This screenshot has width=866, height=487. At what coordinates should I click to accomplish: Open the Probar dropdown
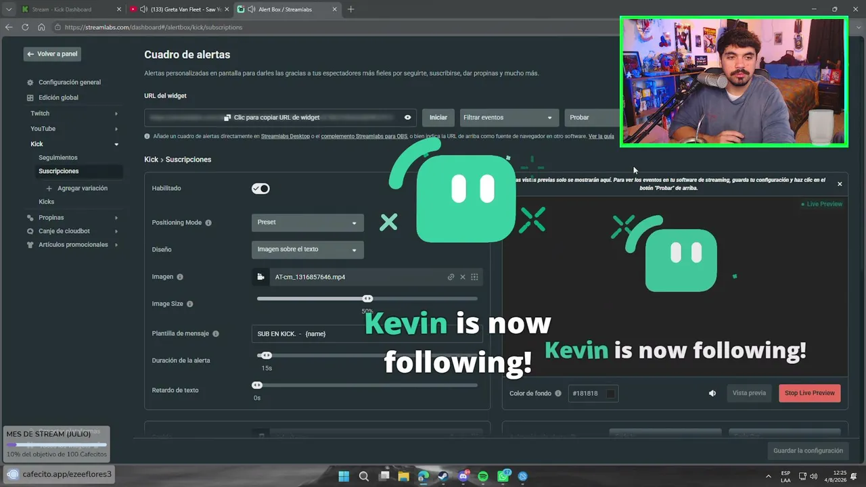pos(592,118)
